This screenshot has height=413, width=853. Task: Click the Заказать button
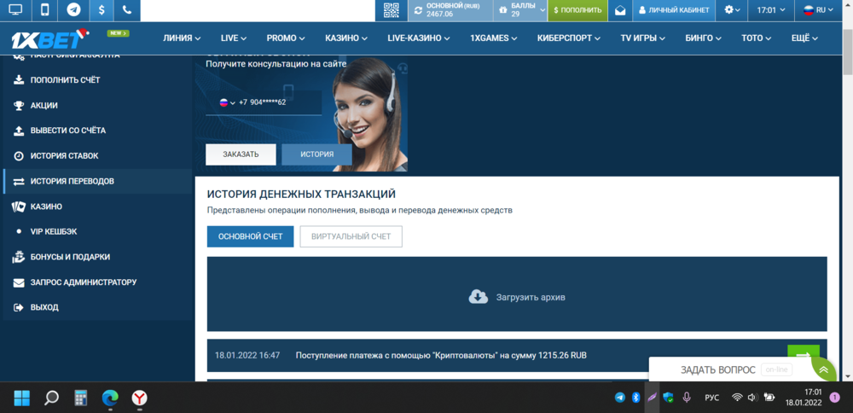[x=241, y=154]
